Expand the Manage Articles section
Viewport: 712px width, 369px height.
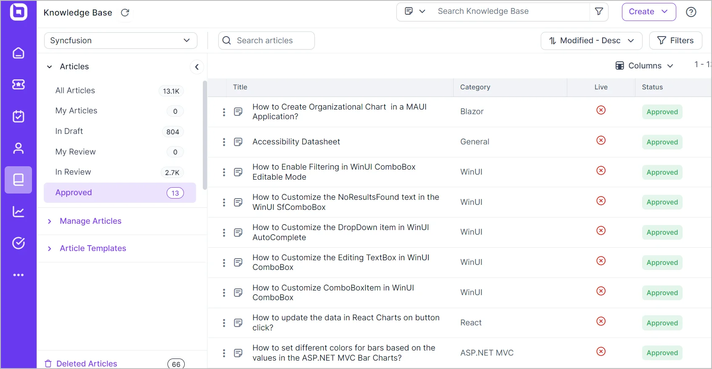point(90,221)
